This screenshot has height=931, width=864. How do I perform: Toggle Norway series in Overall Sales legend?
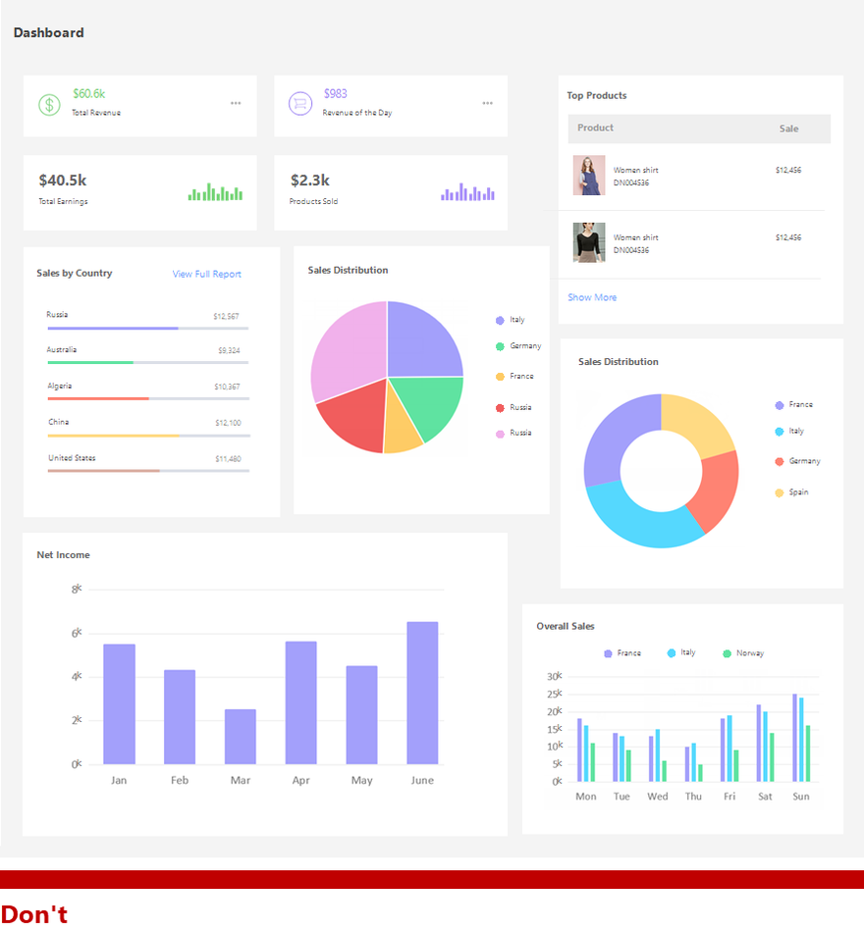coord(743,653)
